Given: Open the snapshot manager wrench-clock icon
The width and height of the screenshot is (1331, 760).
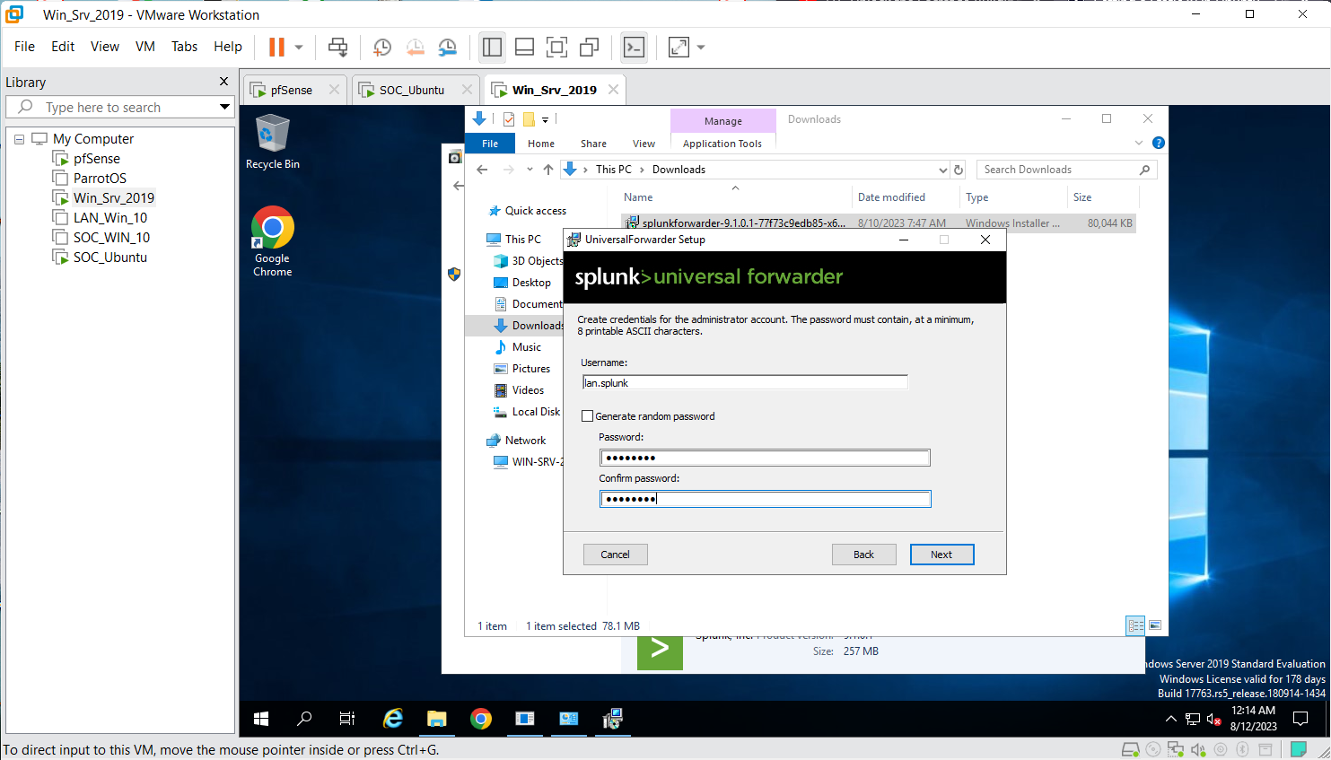Looking at the screenshot, I should (447, 47).
